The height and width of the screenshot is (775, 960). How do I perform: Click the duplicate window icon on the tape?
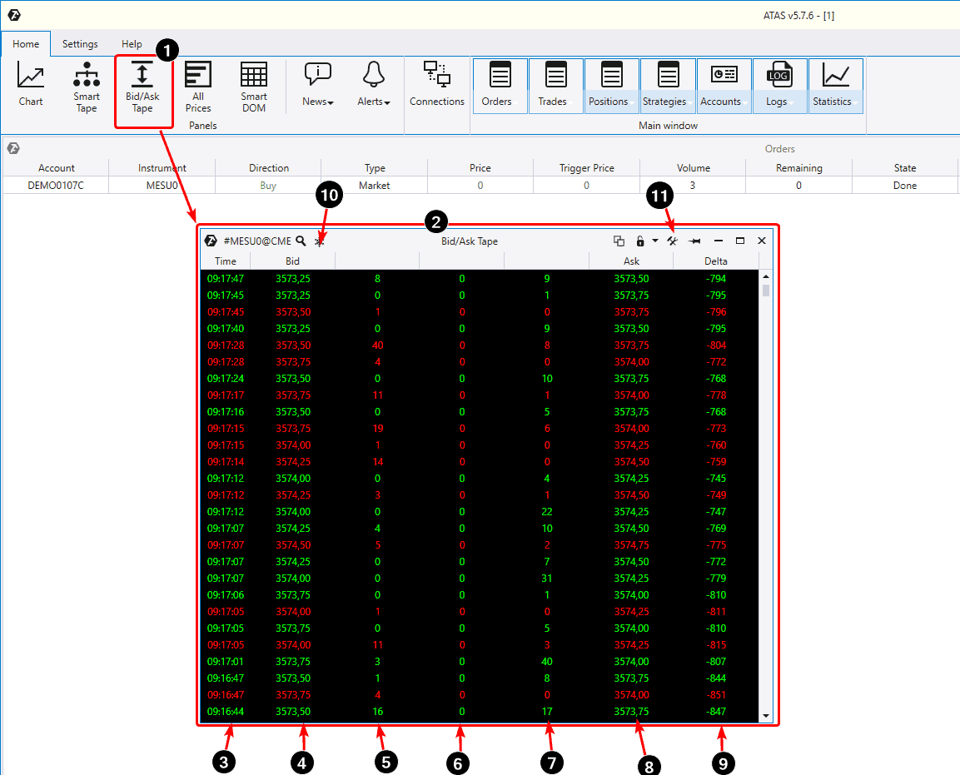tap(619, 241)
